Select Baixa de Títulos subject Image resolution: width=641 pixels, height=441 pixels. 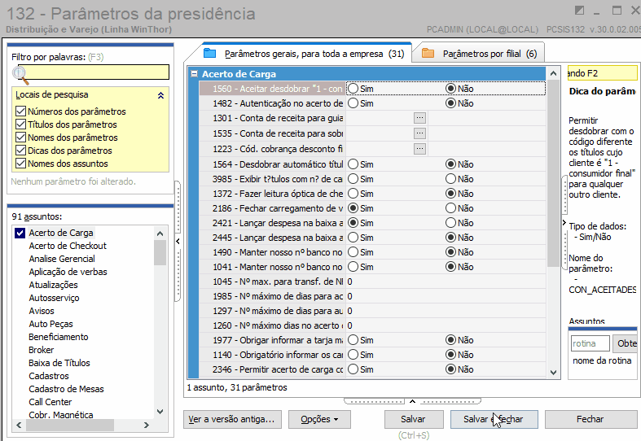59,363
